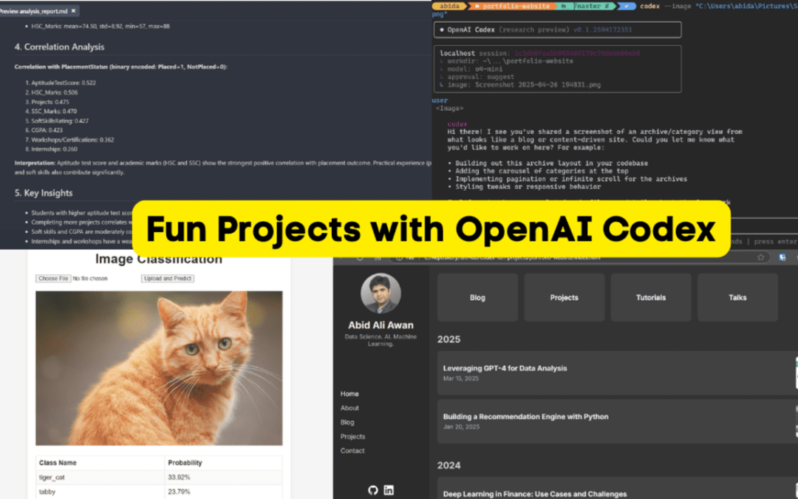Open the Tutorials category card

pos(651,297)
